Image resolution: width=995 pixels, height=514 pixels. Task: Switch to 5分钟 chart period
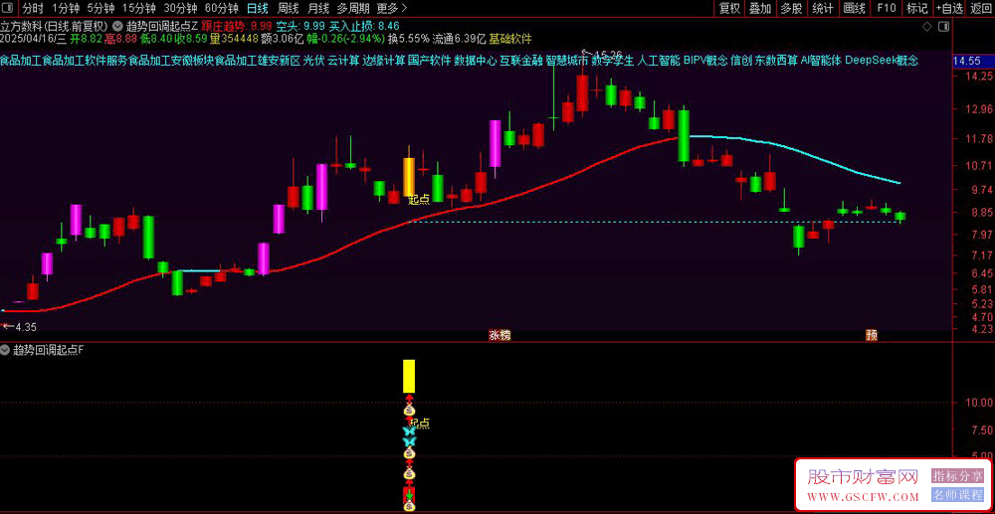tap(100, 8)
